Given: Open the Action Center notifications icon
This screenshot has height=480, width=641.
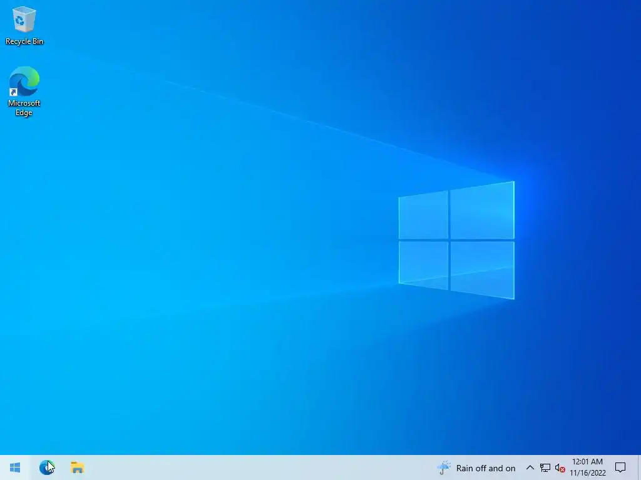Looking at the screenshot, I should [620, 467].
